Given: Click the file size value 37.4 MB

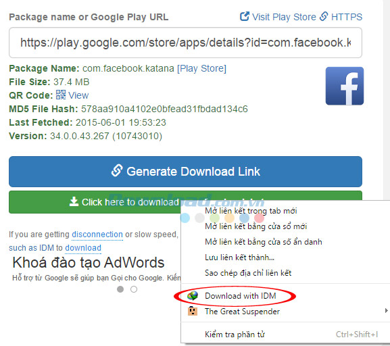Looking at the screenshot, I should 71,82.
